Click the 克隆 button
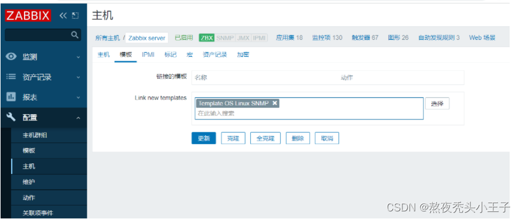The image size is (519, 219). [x=233, y=138]
